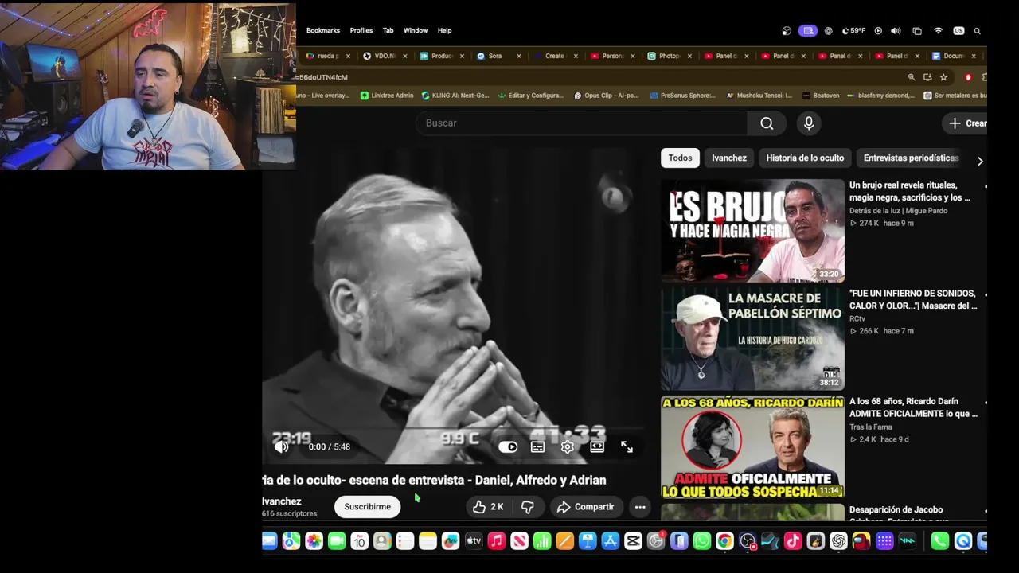The image size is (1019, 573).
Task: Open the Bookmarks menu
Action: point(323,31)
